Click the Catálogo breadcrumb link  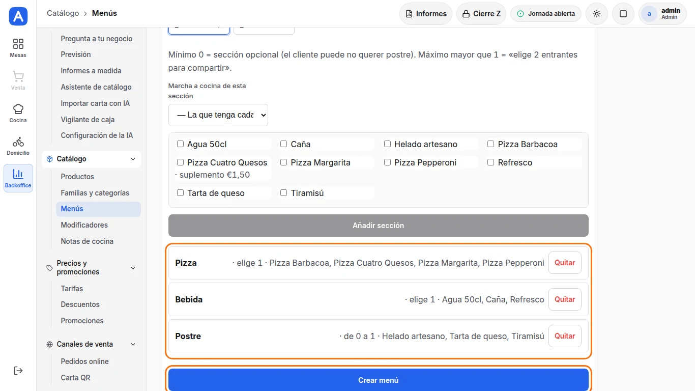pyautogui.click(x=63, y=13)
